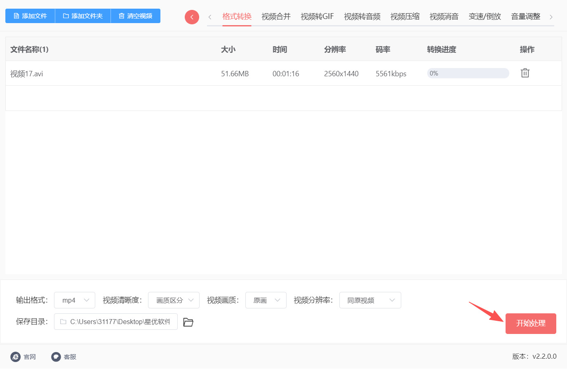567x369 pixels.
Task: Select the 视频17.avi file name
Action: pyautogui.click(x=27, y=74)
